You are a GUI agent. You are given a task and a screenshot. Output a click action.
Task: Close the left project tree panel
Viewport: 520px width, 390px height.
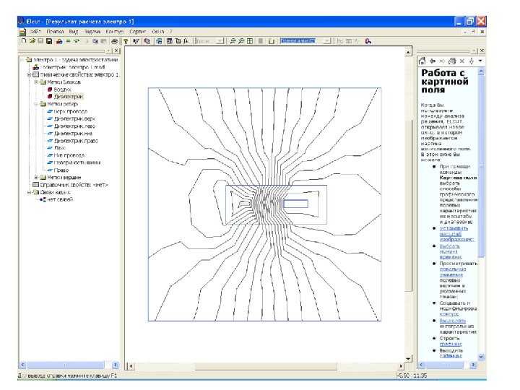pos(116,51)
